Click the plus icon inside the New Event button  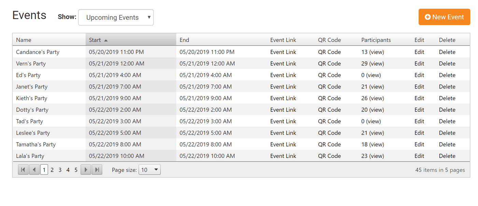click(x=428, y=17)
